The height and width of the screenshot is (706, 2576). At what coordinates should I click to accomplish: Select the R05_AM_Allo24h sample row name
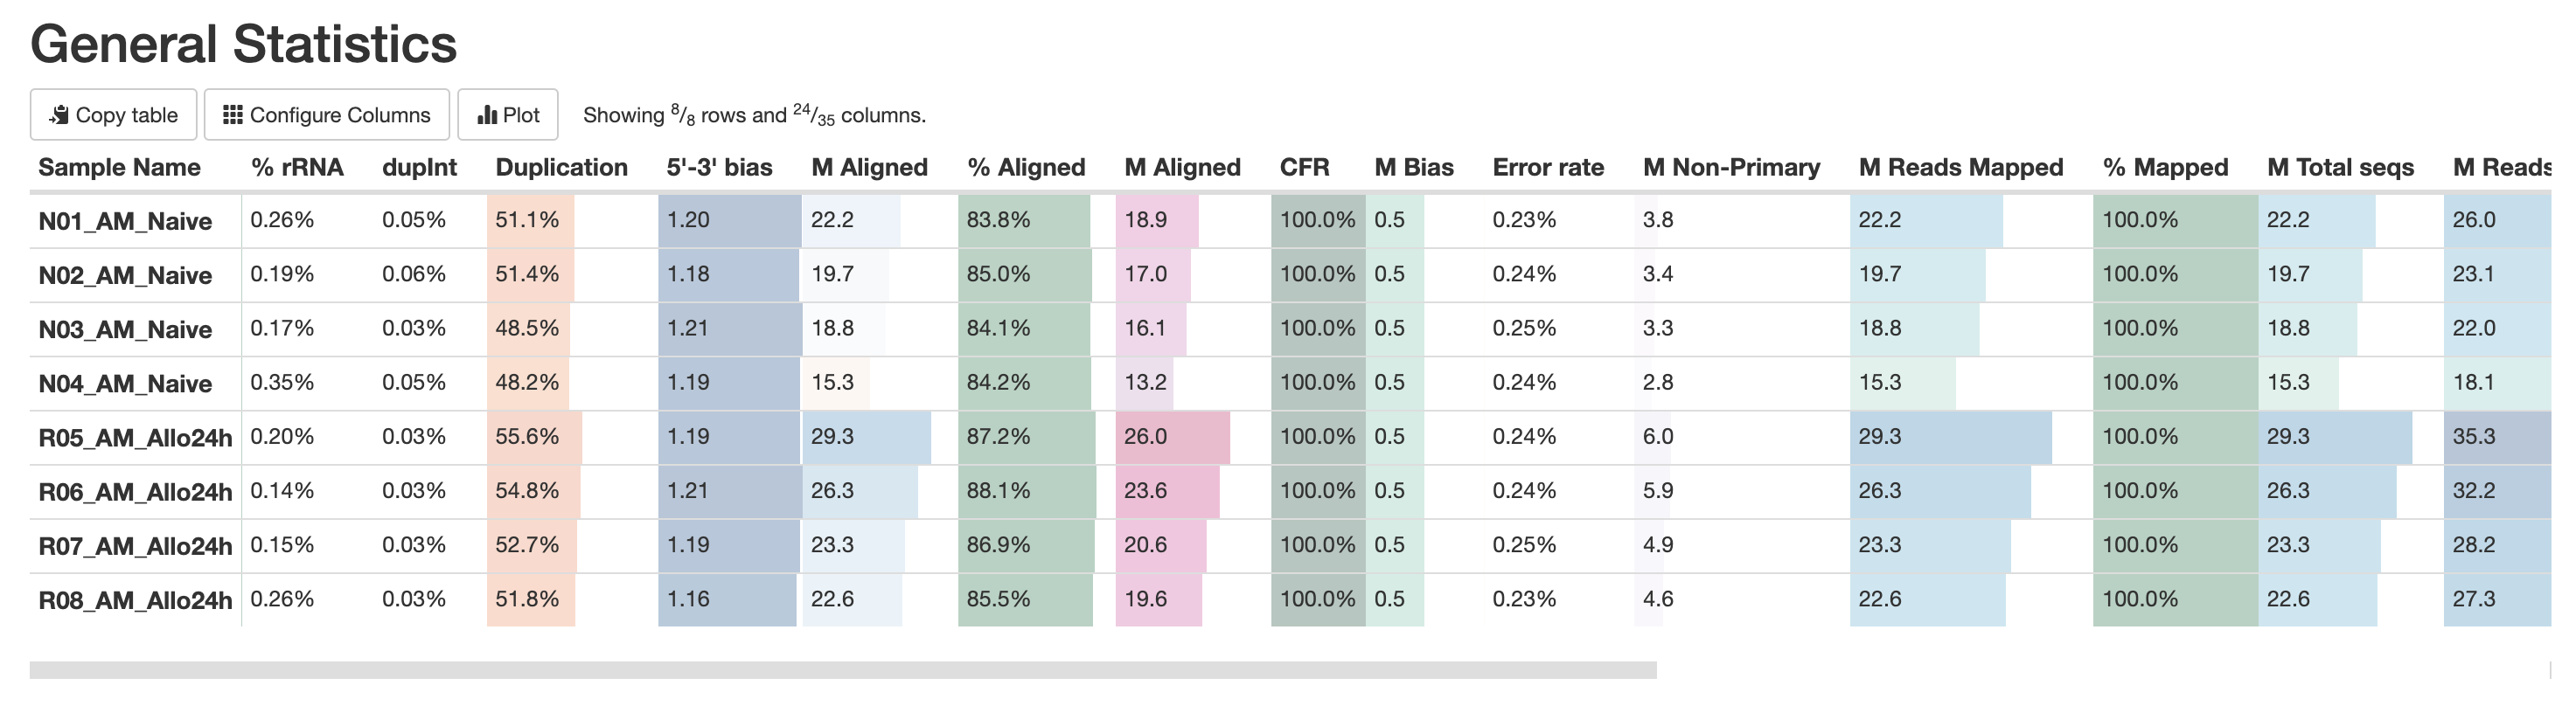pyautogui.click(x=135, y=438)
